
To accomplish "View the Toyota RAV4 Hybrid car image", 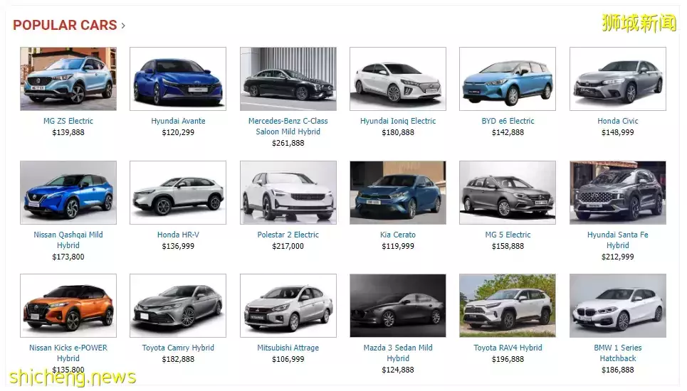I will (x=508, y=306).
